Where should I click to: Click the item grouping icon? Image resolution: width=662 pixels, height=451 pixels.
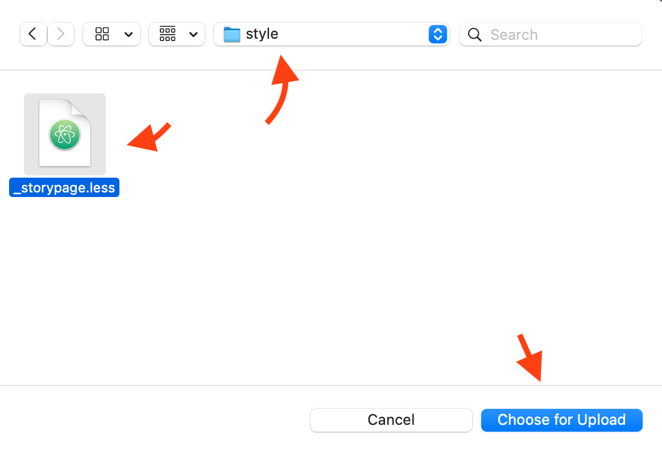[168, 34]
